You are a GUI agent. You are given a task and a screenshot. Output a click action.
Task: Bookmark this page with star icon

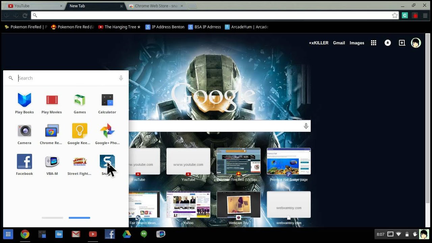click(x=395, y=15)
